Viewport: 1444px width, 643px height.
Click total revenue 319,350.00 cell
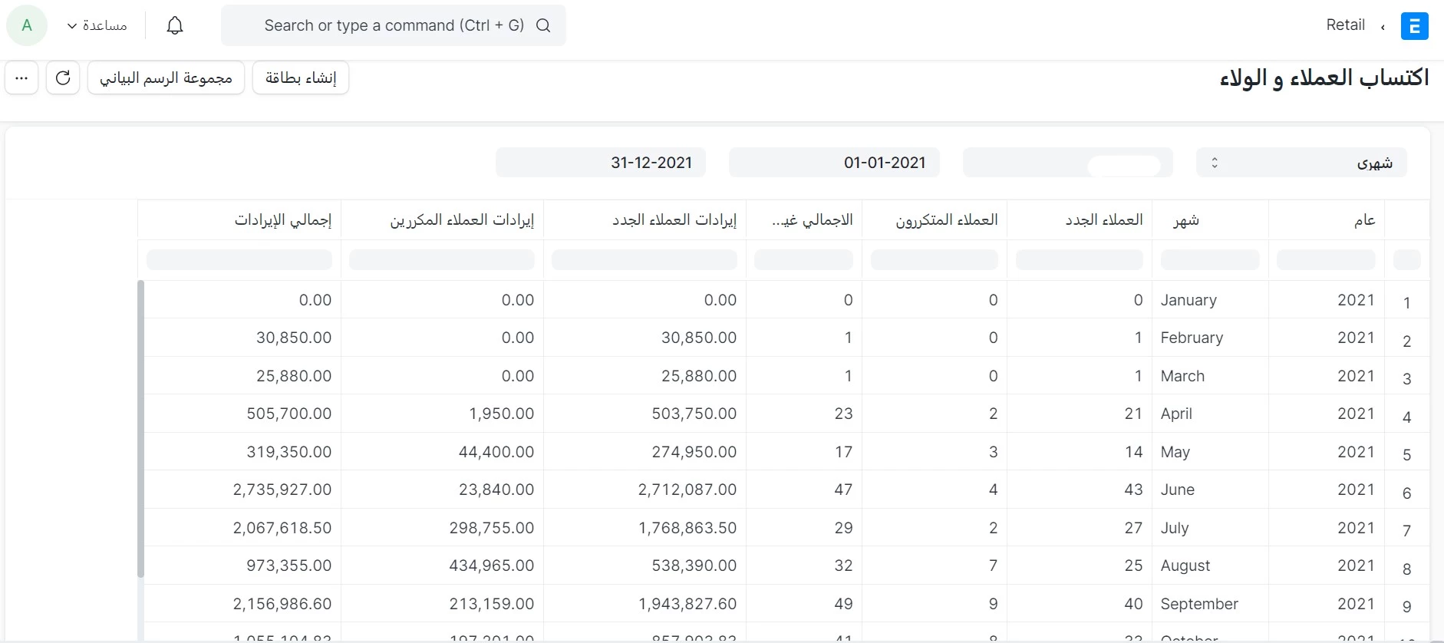coord(242,452)
